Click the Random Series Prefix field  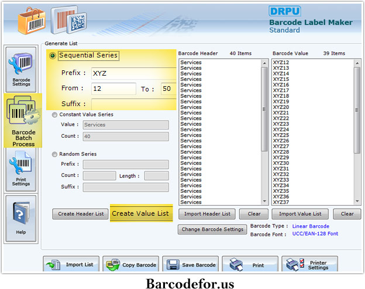[x=126, y=165]
